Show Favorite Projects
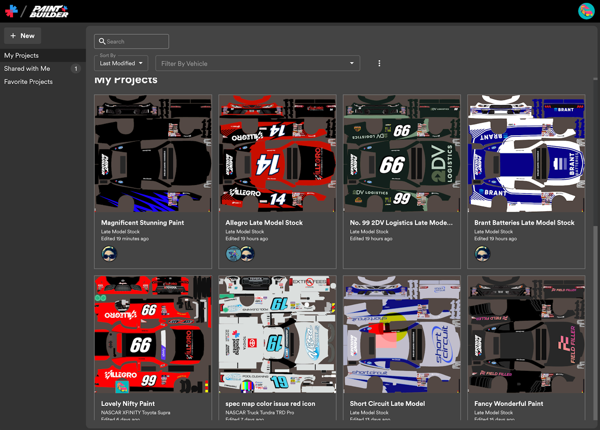The image size is (600, 430). tap(29, 82)
